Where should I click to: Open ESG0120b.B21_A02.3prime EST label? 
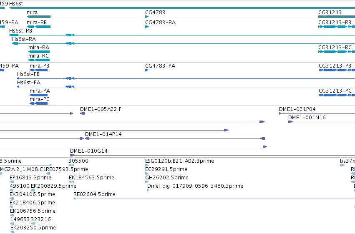(x=179, y=161)
